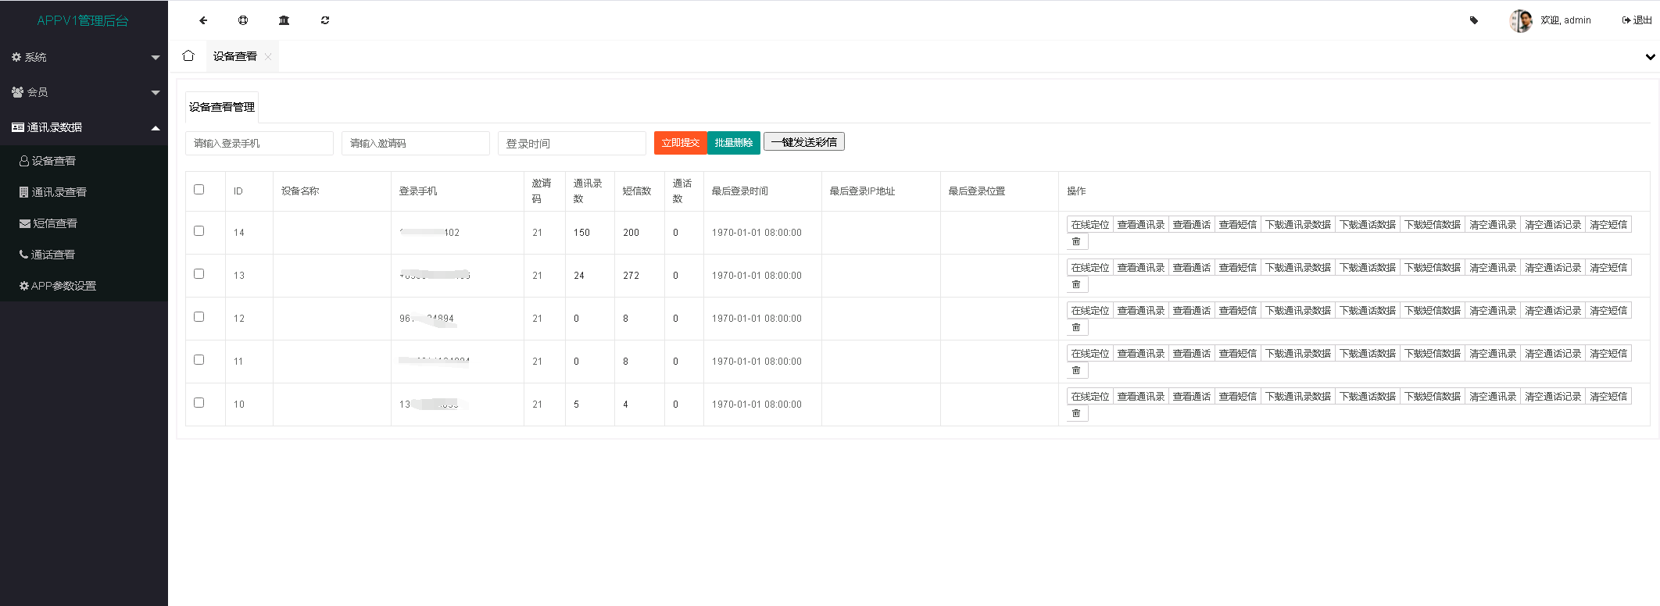
Task: Click 查看短信 for row ID 11
Action: (x=1237, y=354)
